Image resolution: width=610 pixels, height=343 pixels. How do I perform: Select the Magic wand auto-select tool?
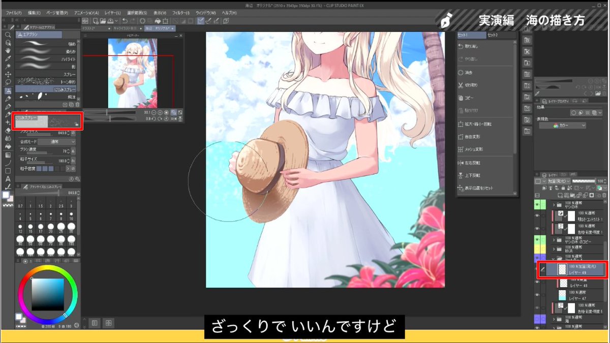pos(8,66)
